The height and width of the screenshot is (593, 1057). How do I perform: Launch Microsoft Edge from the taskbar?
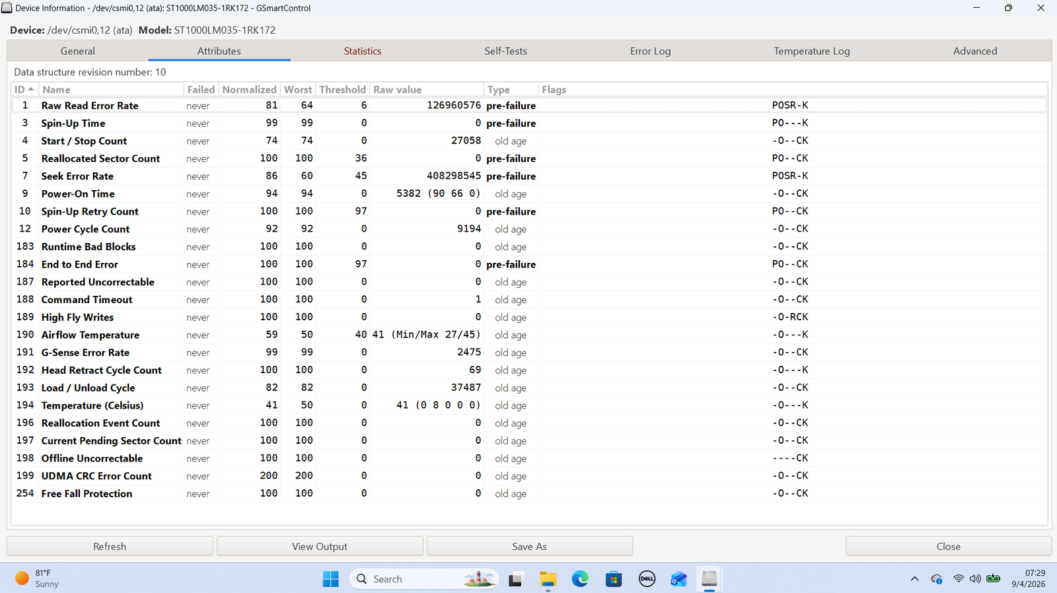pos(580,579)
